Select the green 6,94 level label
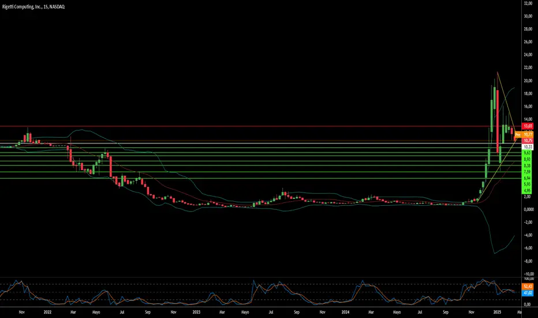 tap(527, 178)
